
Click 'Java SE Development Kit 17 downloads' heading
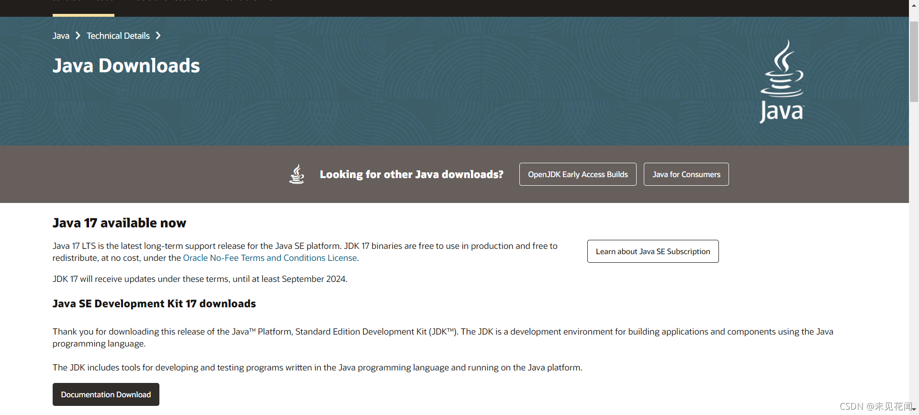pyautogui.click(x=154, y=303)
